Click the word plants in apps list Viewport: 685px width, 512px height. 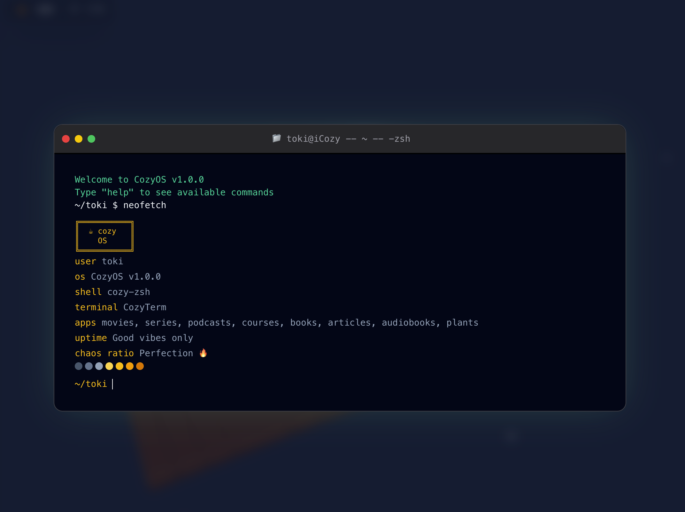pos(462,323)
